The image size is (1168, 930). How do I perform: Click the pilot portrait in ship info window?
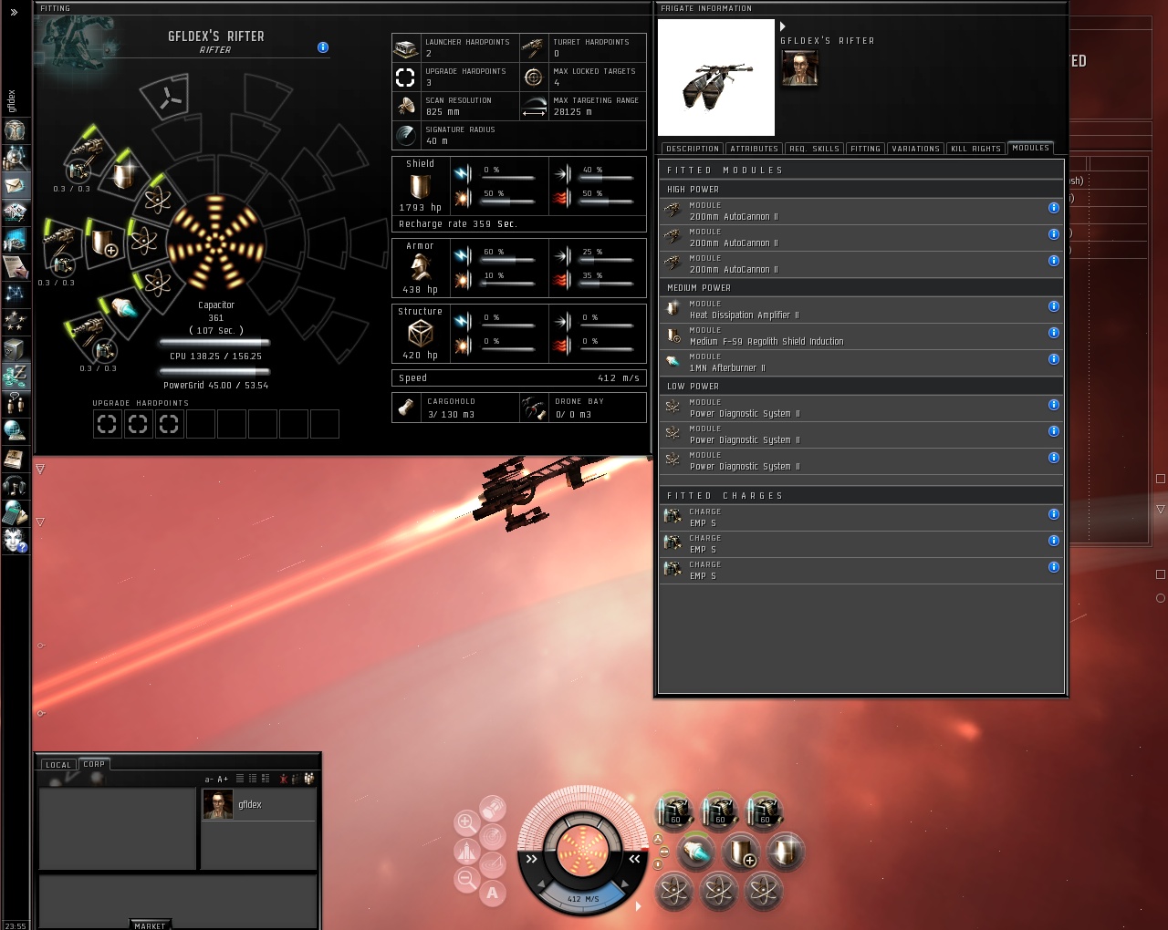point(799,68)
